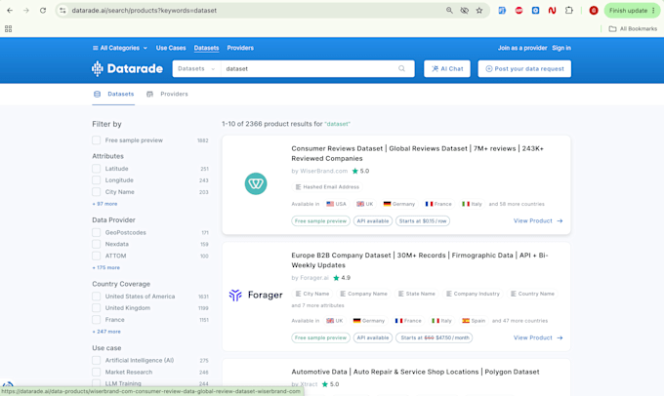The height and width of the screenshot is (396, 664).
Task: Expand + 175 more data providers
Action: pos(105,268)
